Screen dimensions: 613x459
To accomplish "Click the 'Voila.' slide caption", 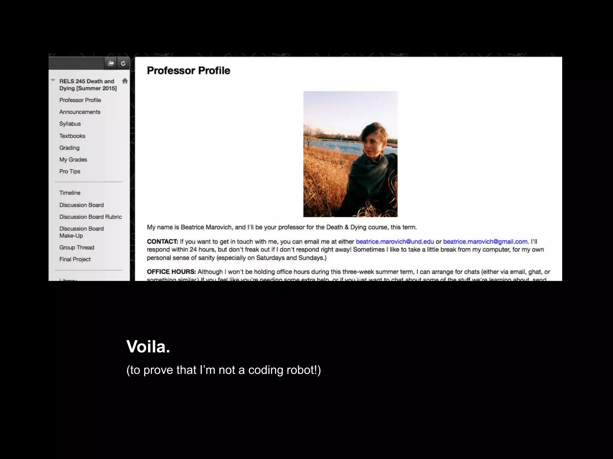I will point(148,347).
